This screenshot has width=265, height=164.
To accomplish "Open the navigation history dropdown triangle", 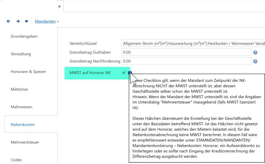I will click(26, 21).
